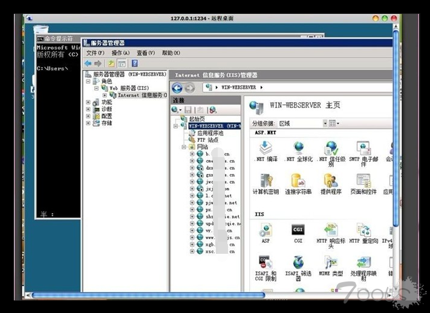Click Server Manager toolbar back arrow
This screenshot has width=430, height=313.
coord(88,63)
